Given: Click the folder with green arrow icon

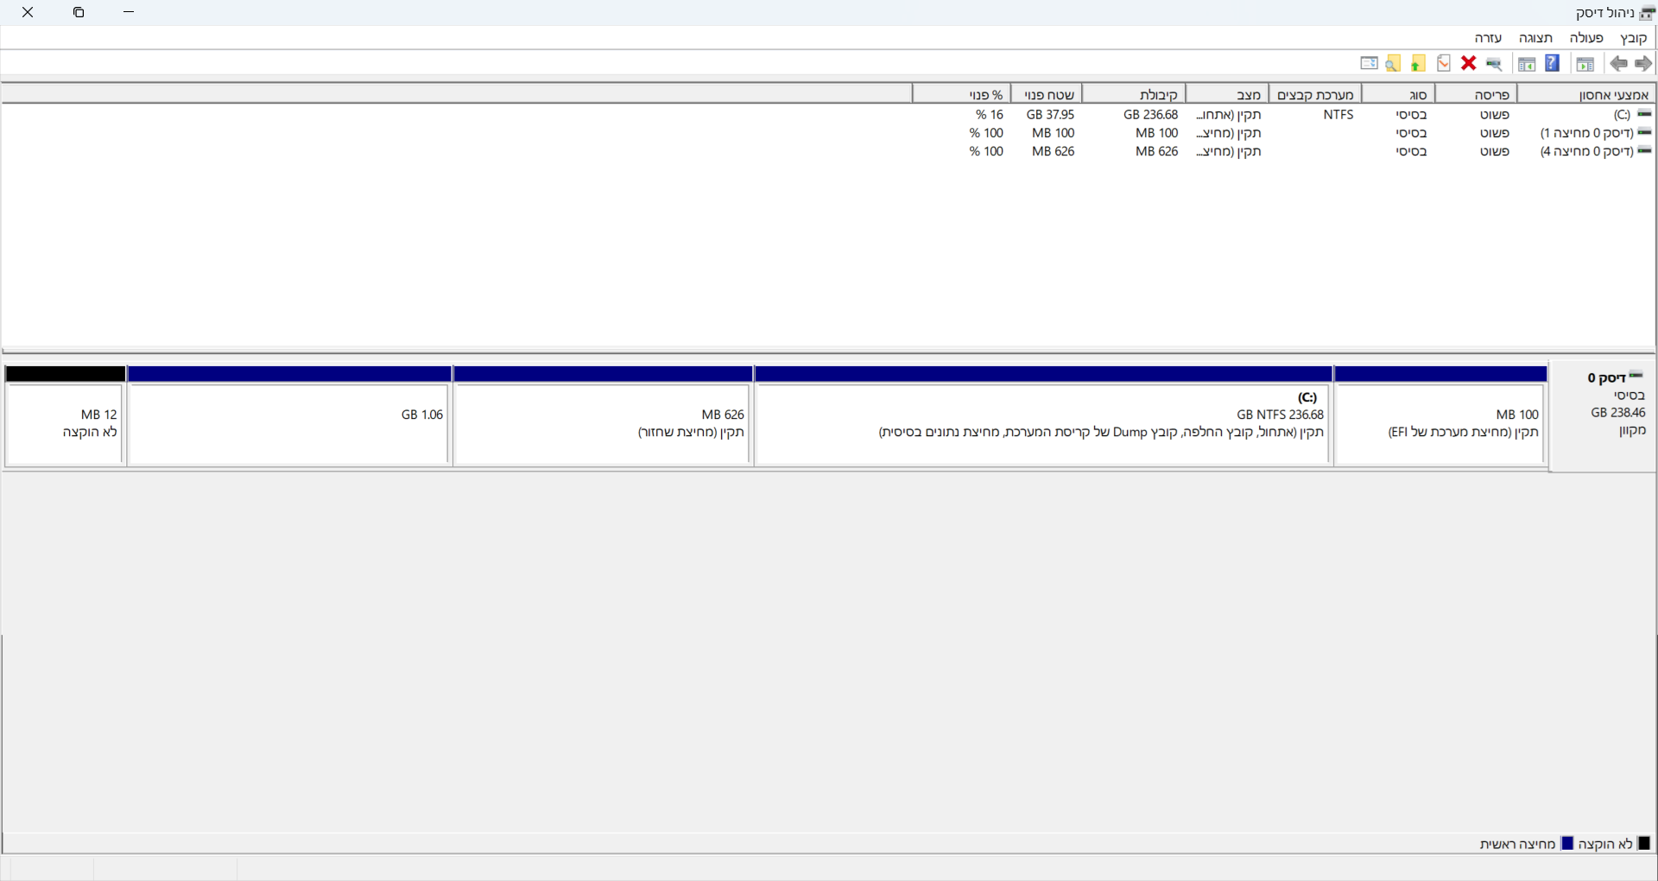Looking at the screenshot, I should [1418, 63].
